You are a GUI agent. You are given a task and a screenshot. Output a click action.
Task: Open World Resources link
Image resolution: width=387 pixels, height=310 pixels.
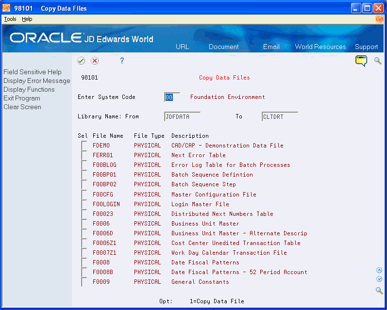(320, 47)
